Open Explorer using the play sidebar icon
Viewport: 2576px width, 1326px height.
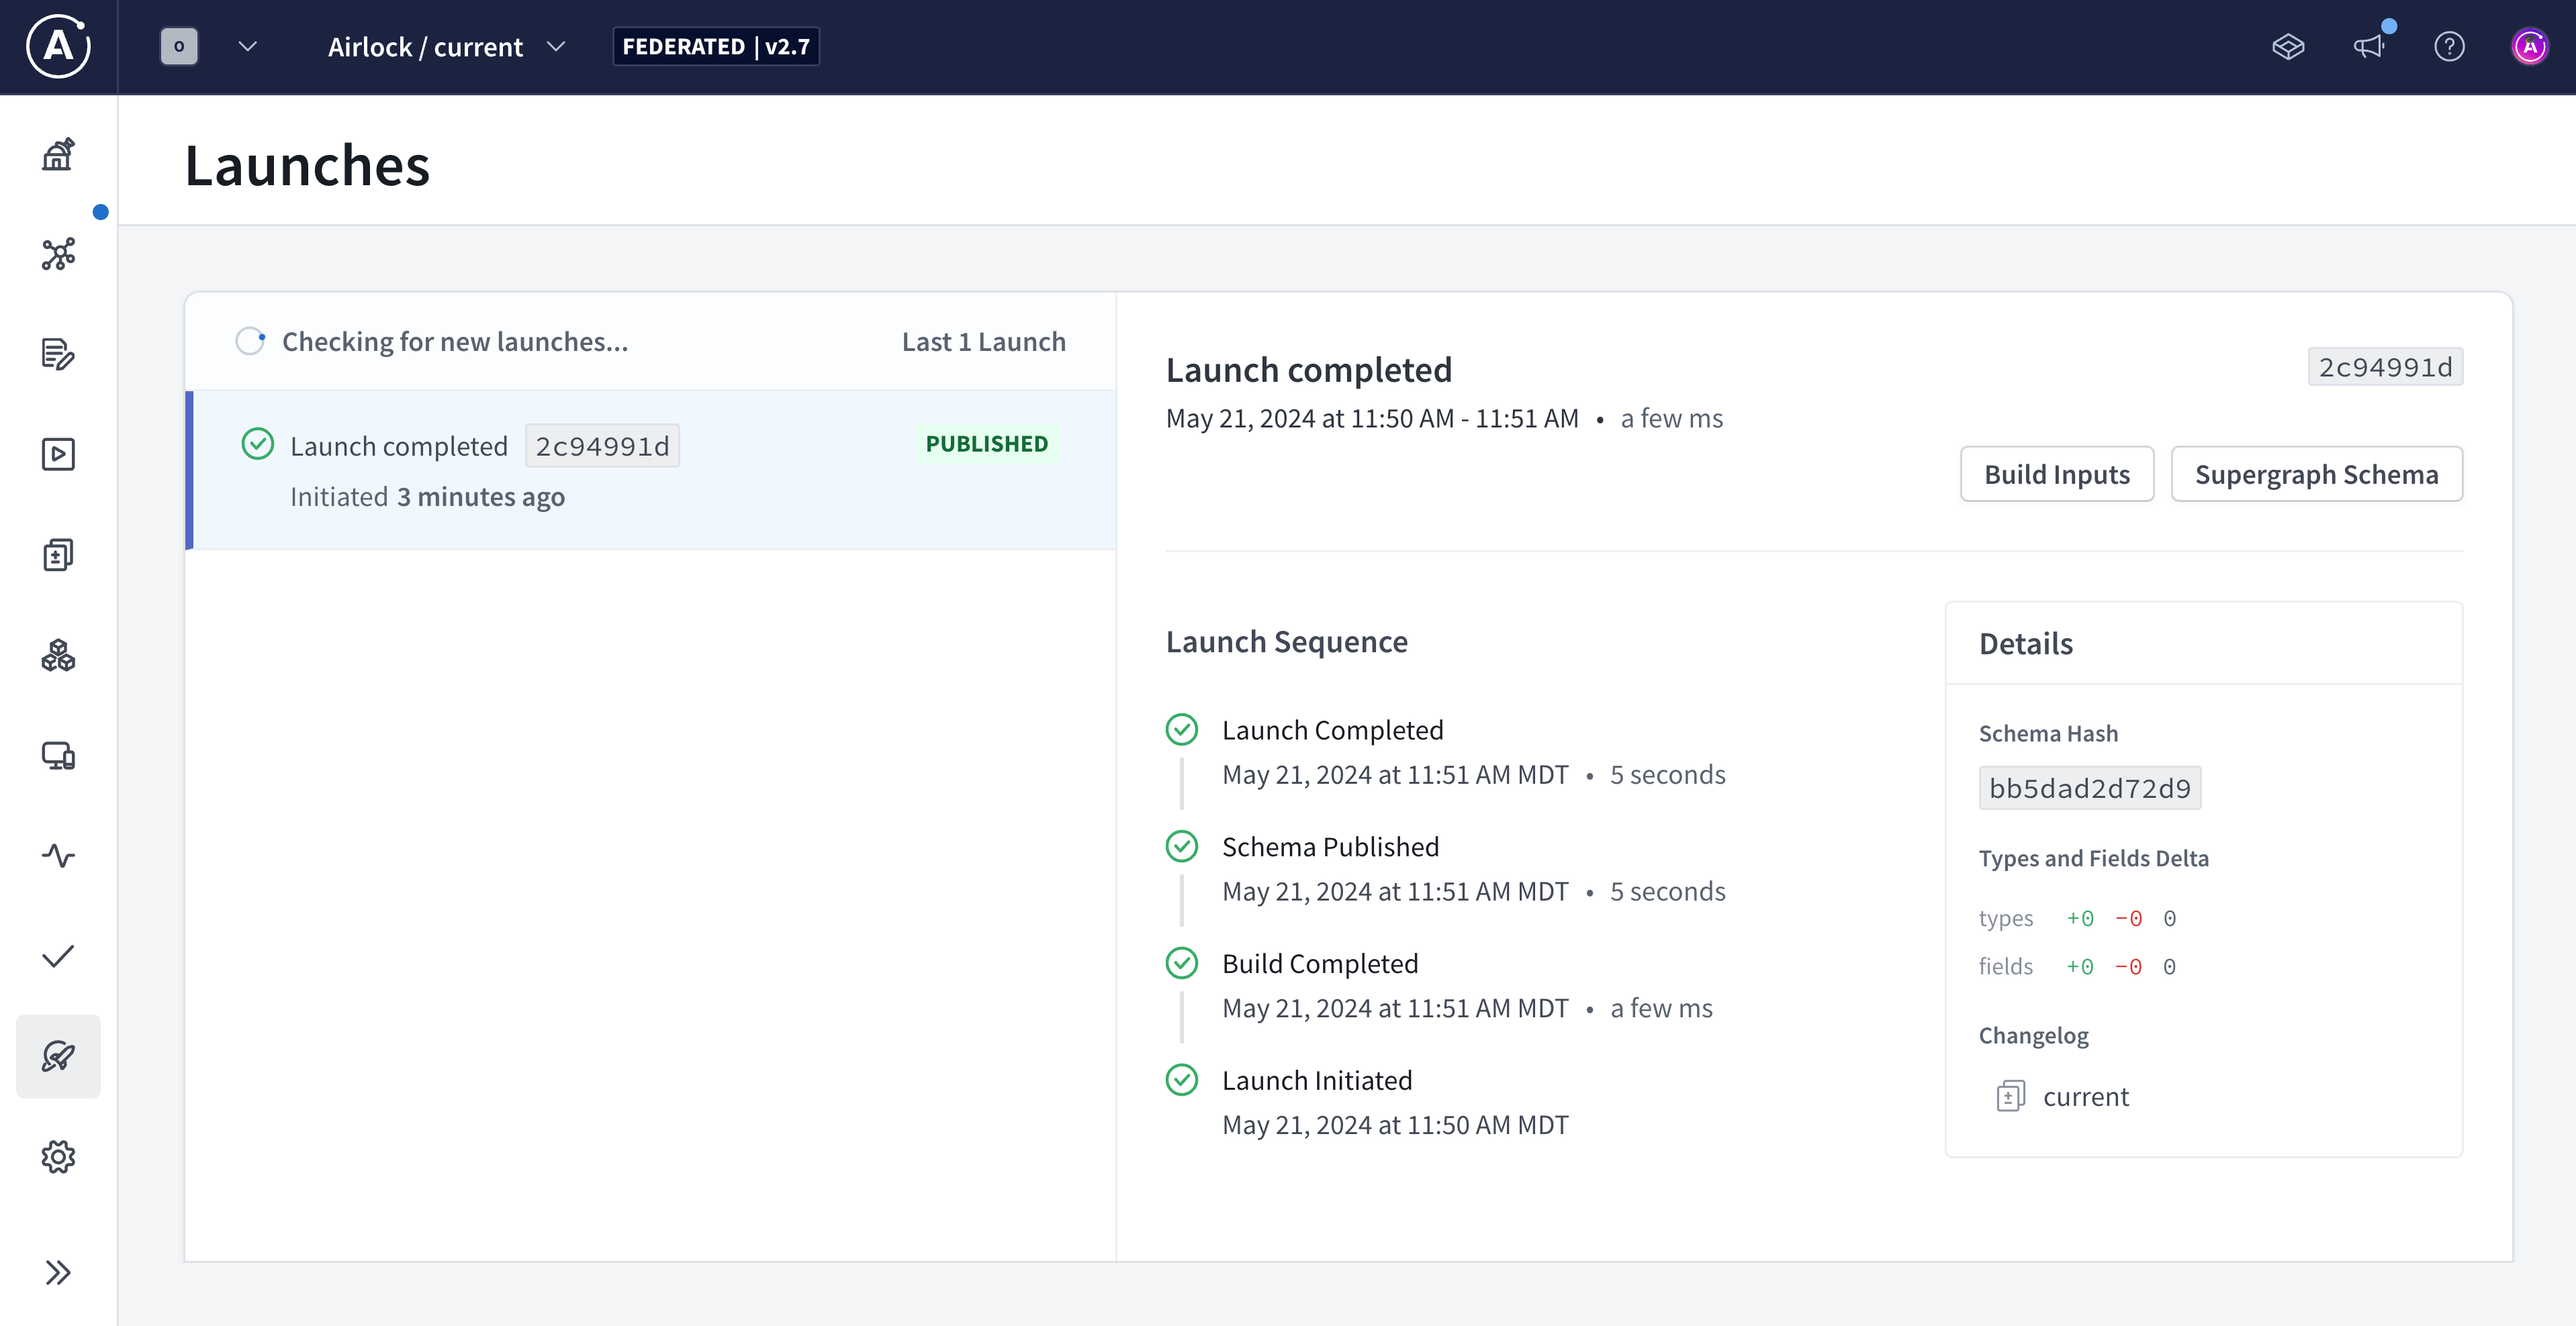coord(58,455)
